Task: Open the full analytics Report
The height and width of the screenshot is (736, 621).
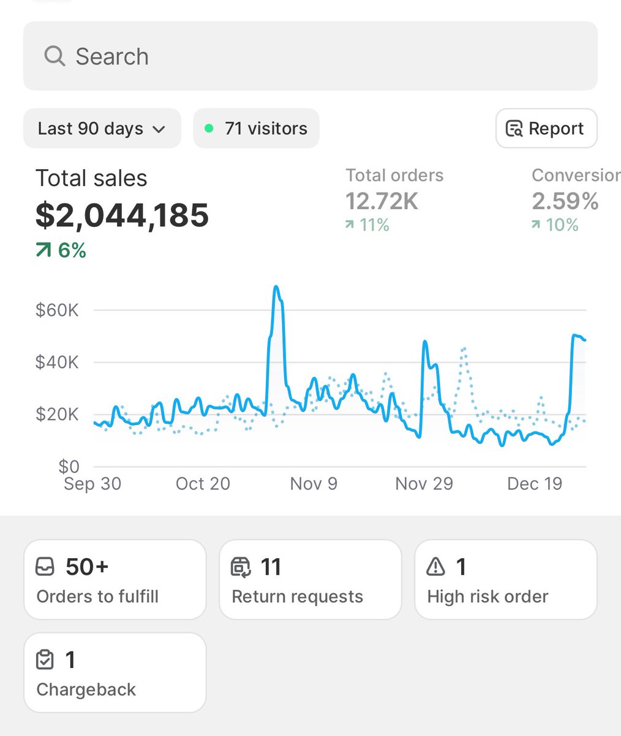Action: [x=546, y=128]
